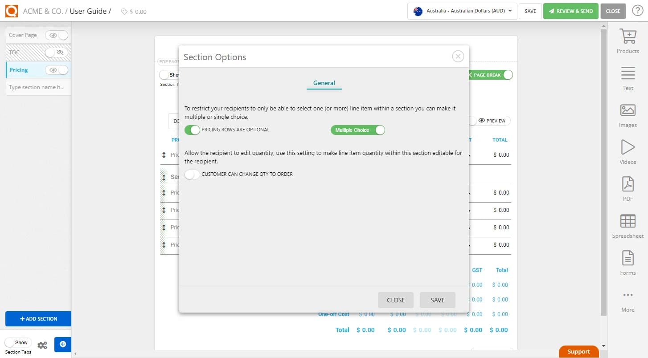
Task: Insert a Form element
Action: pyautogui.click(x=627, y=263)
